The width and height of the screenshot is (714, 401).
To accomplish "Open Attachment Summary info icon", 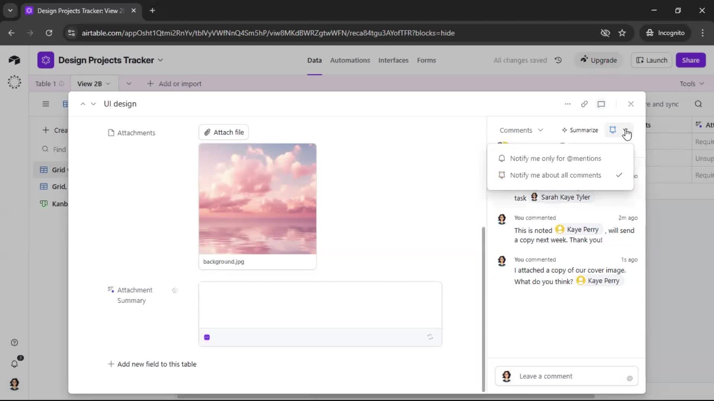I will click(x=175, y=290).
